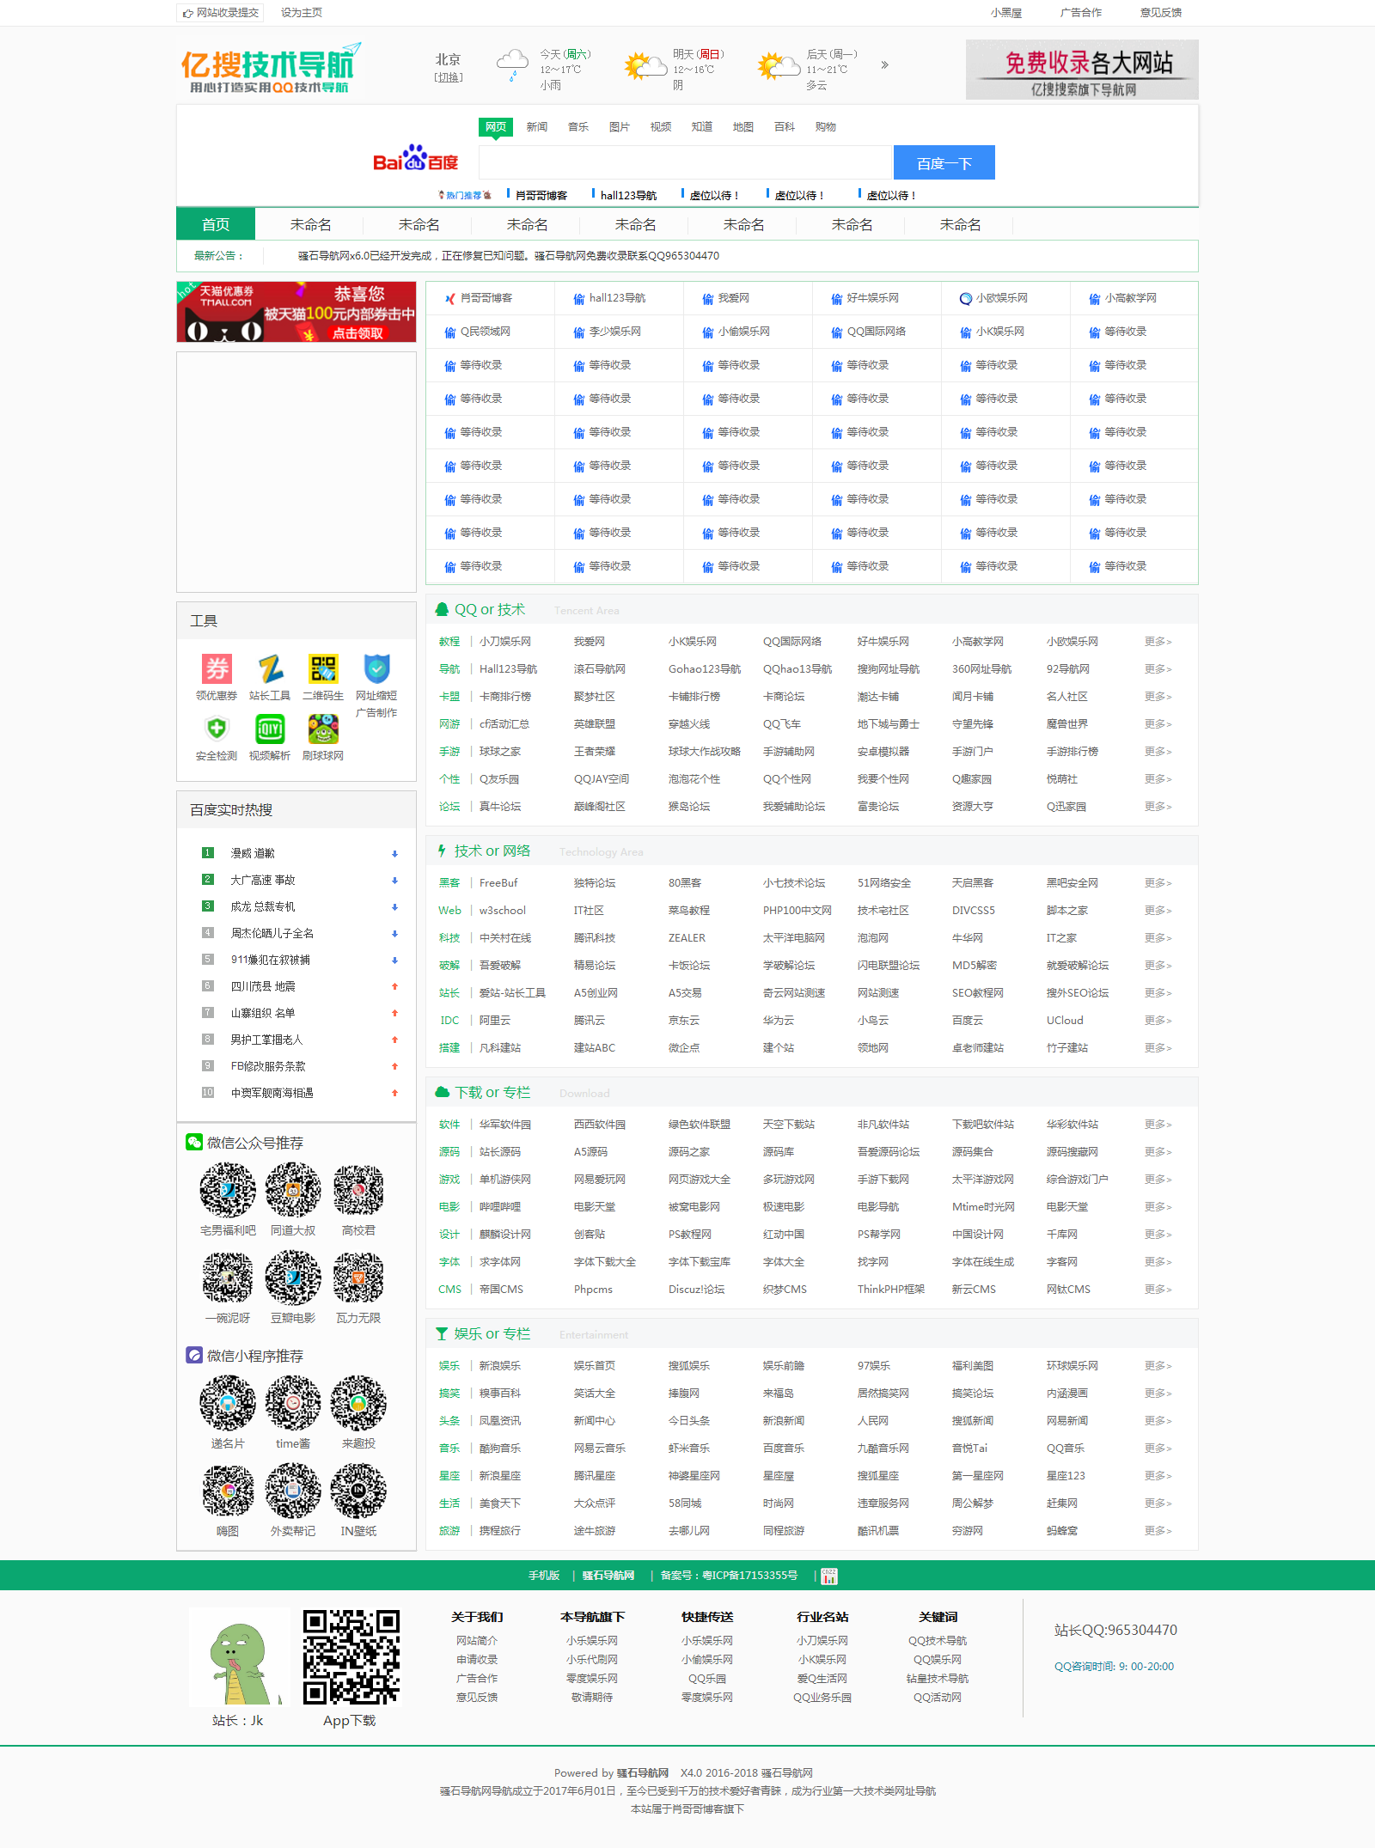The width and height of the screenshot is (1375, 1848).
Task: Open 网易云音乐 in the 音乐 row
Action: (x=600, y=1449)
